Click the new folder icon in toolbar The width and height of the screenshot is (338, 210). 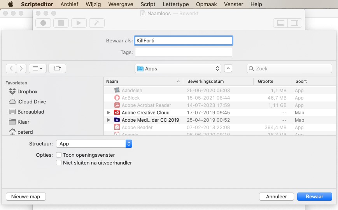tap(57, 68)
